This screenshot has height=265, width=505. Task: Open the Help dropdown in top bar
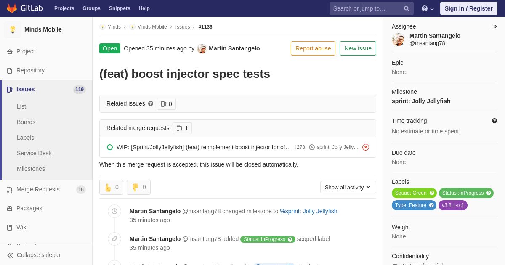(428, 8)
